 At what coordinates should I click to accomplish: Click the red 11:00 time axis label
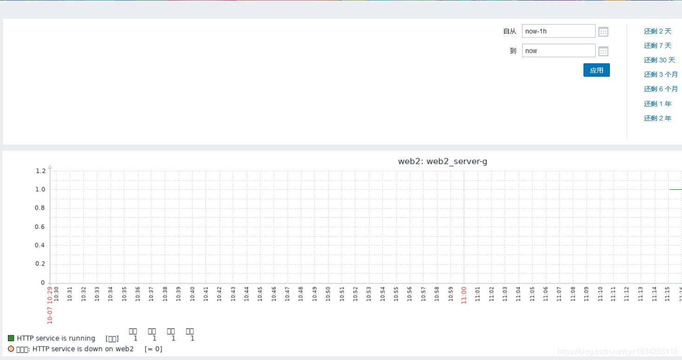click(x=463, y=295)
